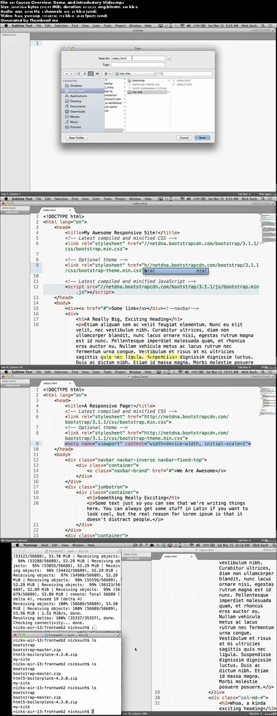Select Pictures in Favorites sidebar
277x716 pixels.
[76, 127]
